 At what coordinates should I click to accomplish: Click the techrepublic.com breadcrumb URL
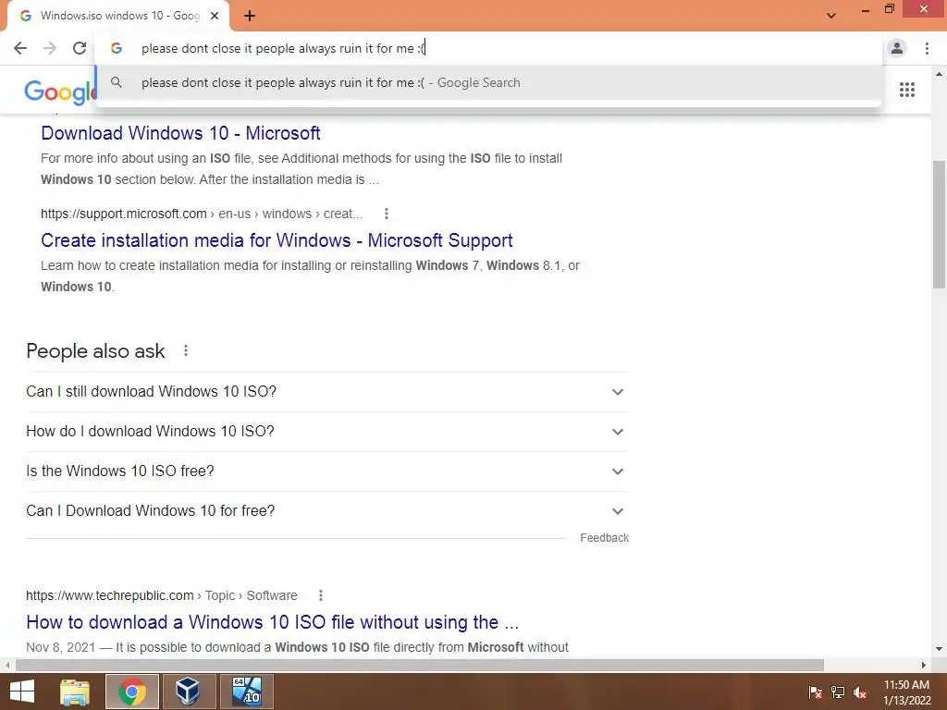(162, 595)
